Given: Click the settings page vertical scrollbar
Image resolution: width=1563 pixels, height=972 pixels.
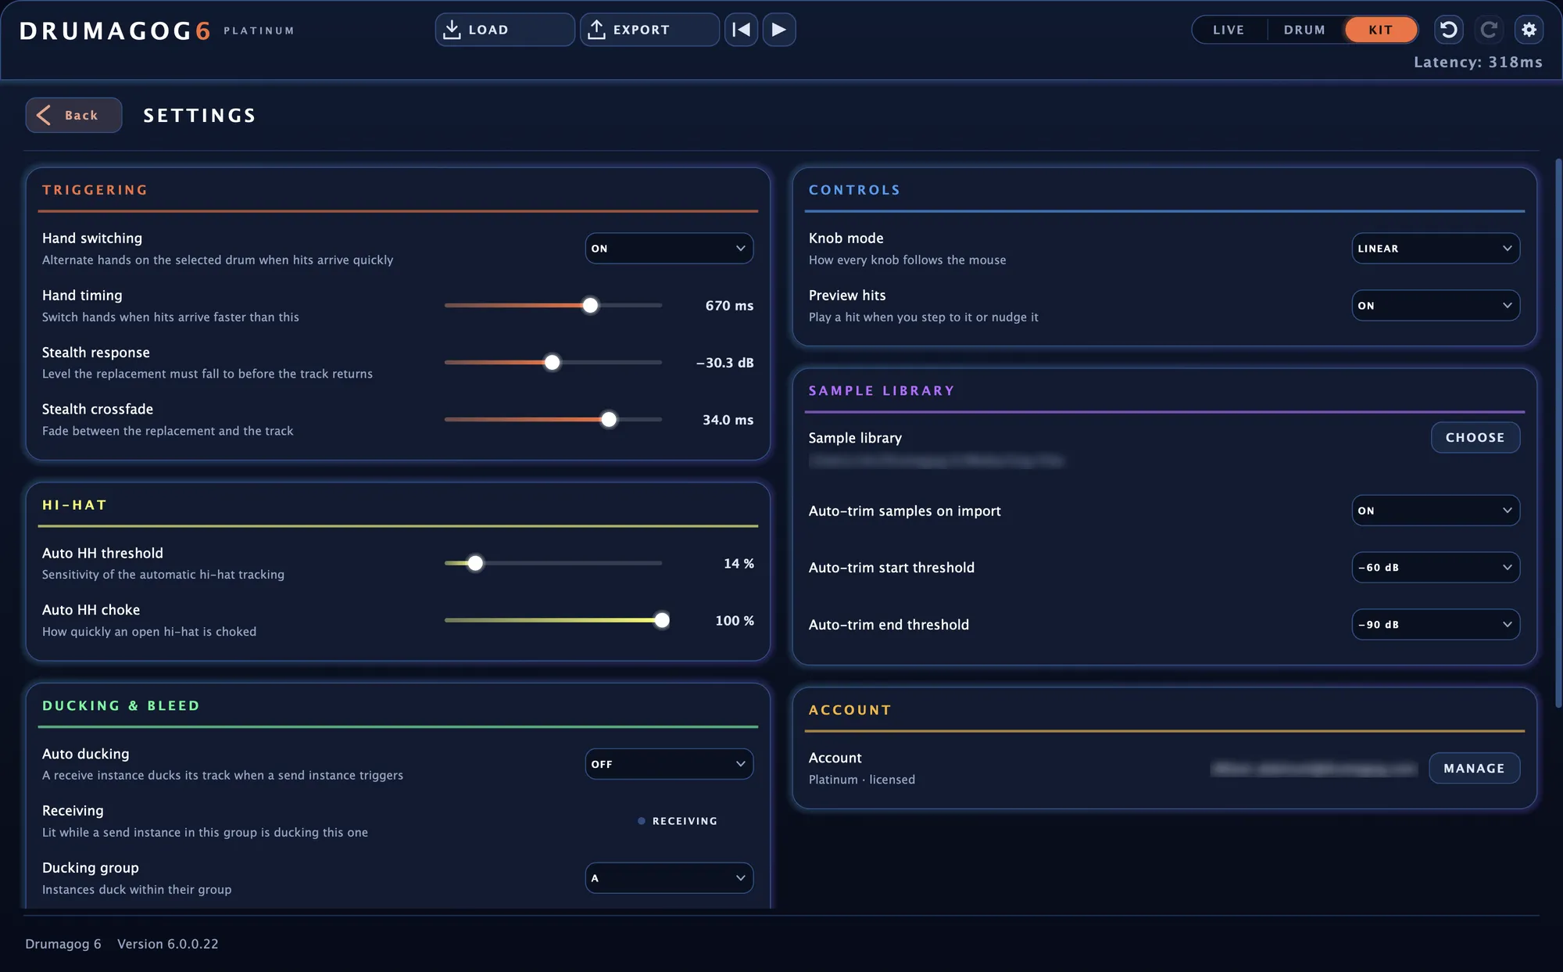Looking at the screenshot, I should (1558, 434).
